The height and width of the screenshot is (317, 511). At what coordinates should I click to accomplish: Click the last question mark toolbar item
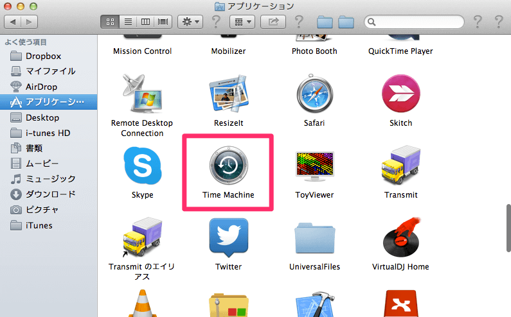pos(499,22)
